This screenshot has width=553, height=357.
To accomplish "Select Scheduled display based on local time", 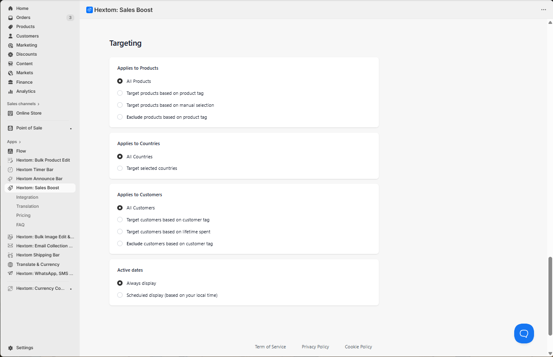I will (120, 295).
